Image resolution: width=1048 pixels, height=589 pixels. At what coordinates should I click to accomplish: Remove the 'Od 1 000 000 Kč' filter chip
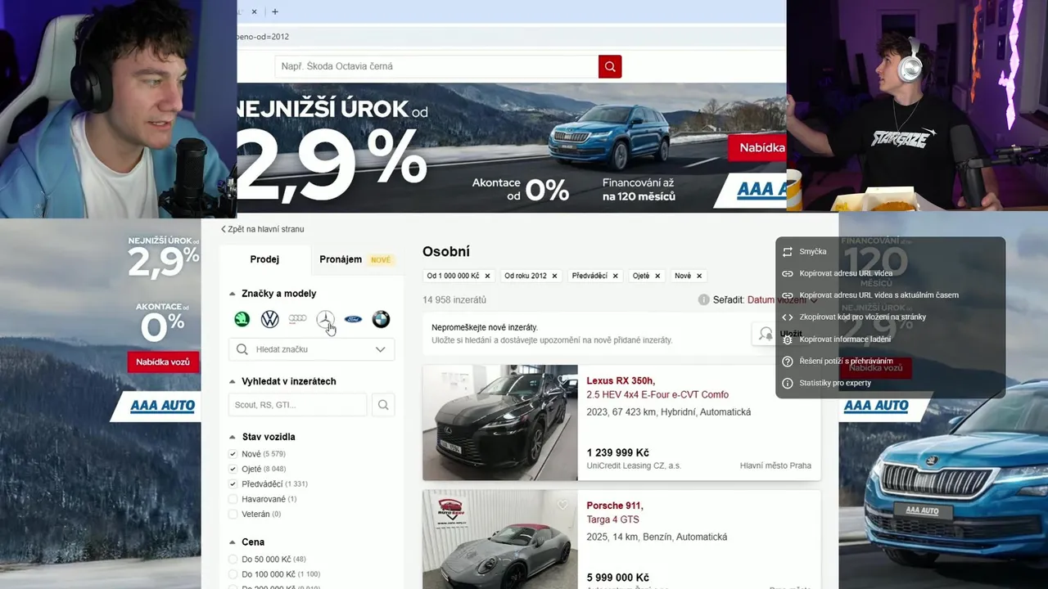(487, 276)
